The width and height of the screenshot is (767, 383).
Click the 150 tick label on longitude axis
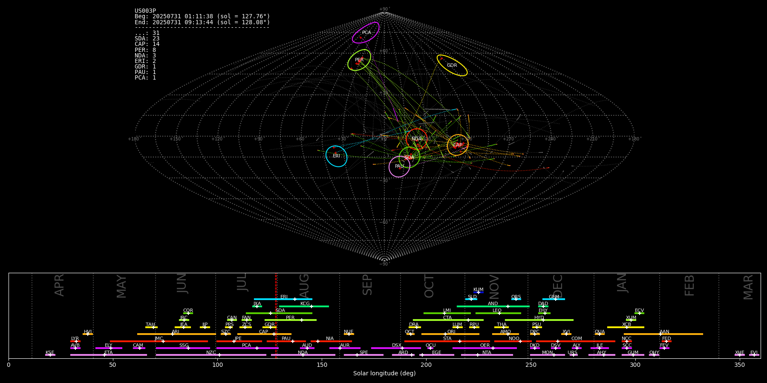[322, 365]
